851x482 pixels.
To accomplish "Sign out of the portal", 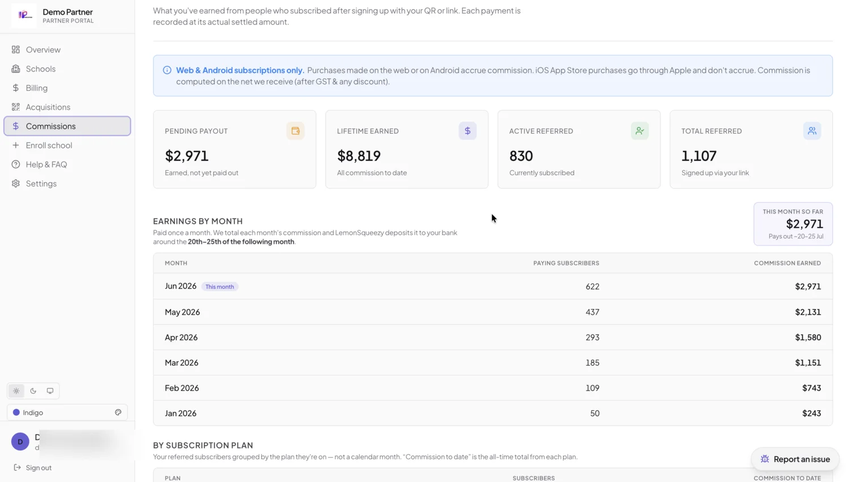I will pos(32,468).
